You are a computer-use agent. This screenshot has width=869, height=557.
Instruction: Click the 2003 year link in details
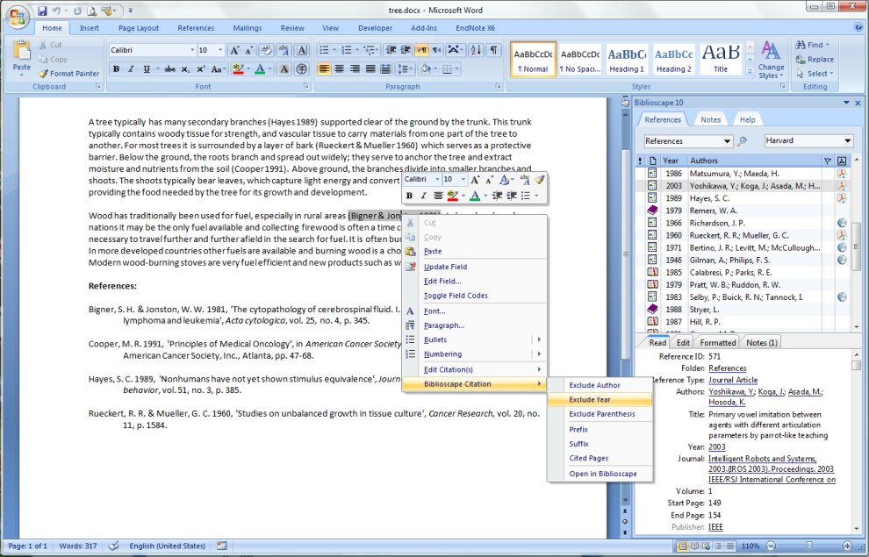click(716, 446)
